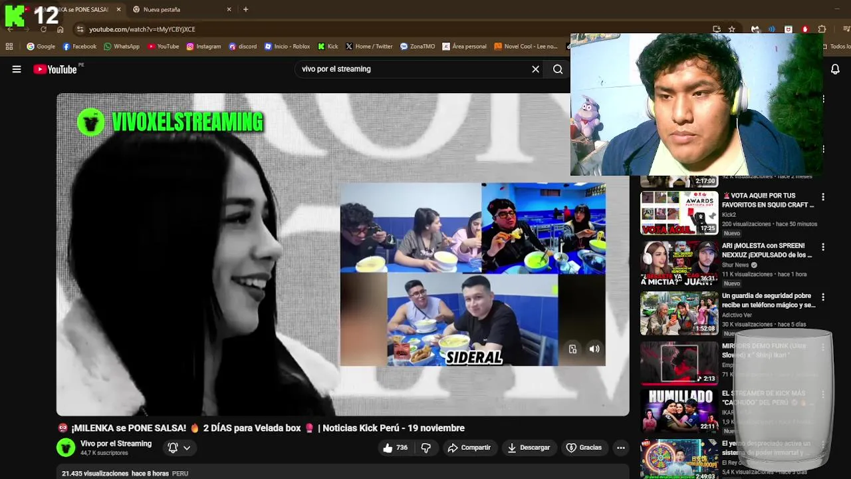
Task: Open the media control icon in toolbar
Action: coord(846,29)
